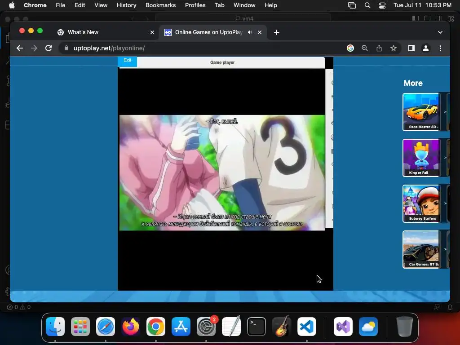
Task: Click the screen mirroring menu bar icon
Action: tap(352, 5)
